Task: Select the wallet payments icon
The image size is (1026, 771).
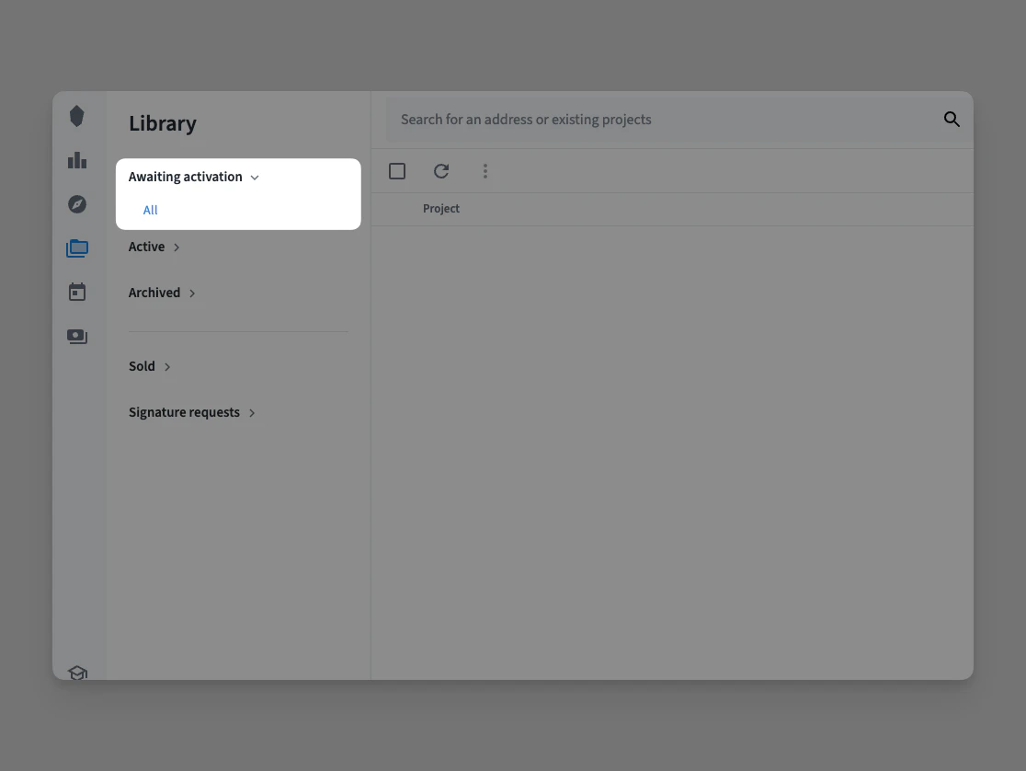Action: [x=76, y=336]
